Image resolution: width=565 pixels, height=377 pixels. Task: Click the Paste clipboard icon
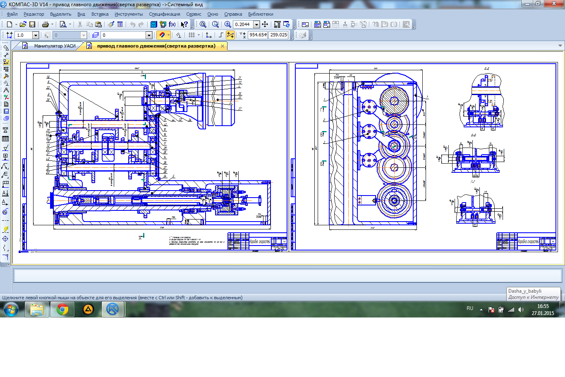[98, 24]
